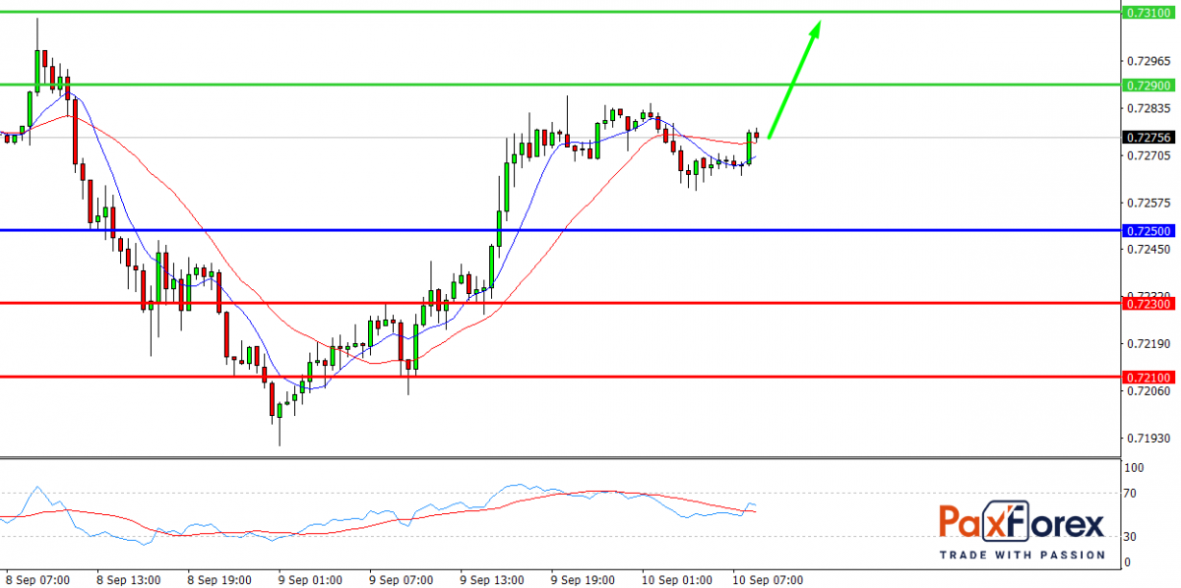Screen dimensions: 1181x588
Task: Click the oscillator 70 scale value
Action: (1132, 493)
